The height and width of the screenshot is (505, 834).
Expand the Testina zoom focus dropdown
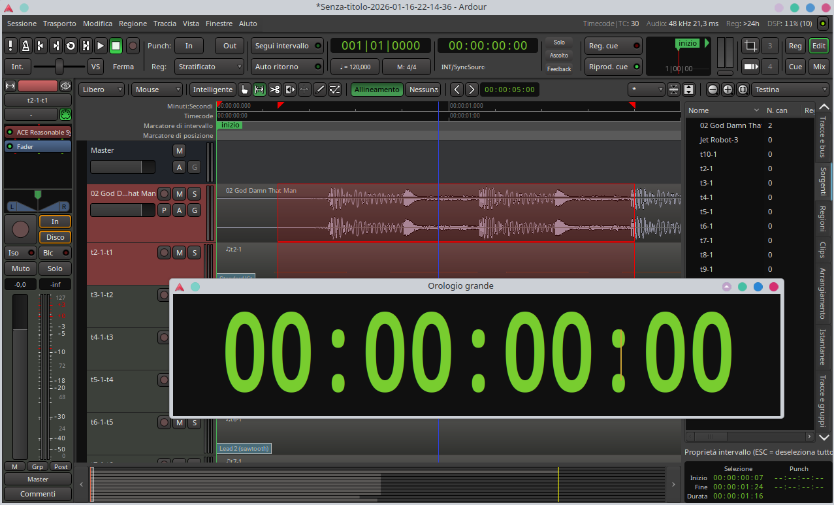tap(790, 90)
